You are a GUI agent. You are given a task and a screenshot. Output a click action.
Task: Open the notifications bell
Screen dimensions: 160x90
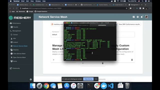(142, 17)
